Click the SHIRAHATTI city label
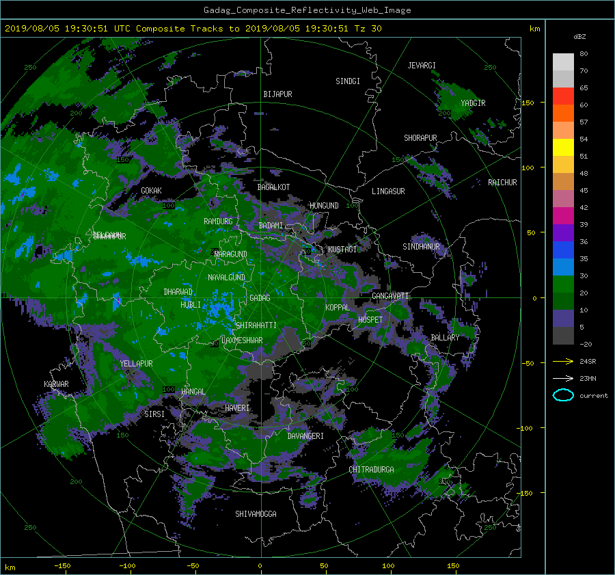 tap(256, 325)
